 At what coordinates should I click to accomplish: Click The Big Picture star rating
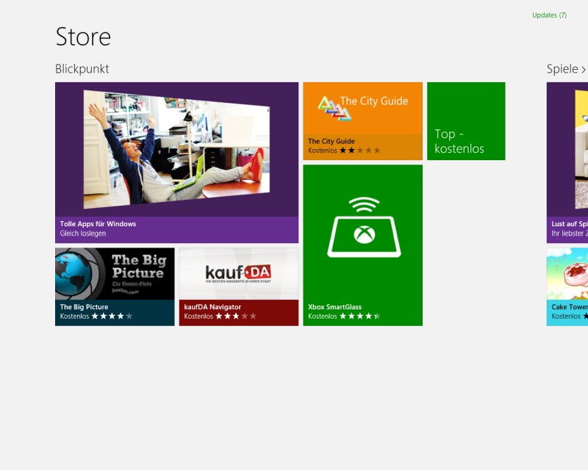(x=112, y=316)
